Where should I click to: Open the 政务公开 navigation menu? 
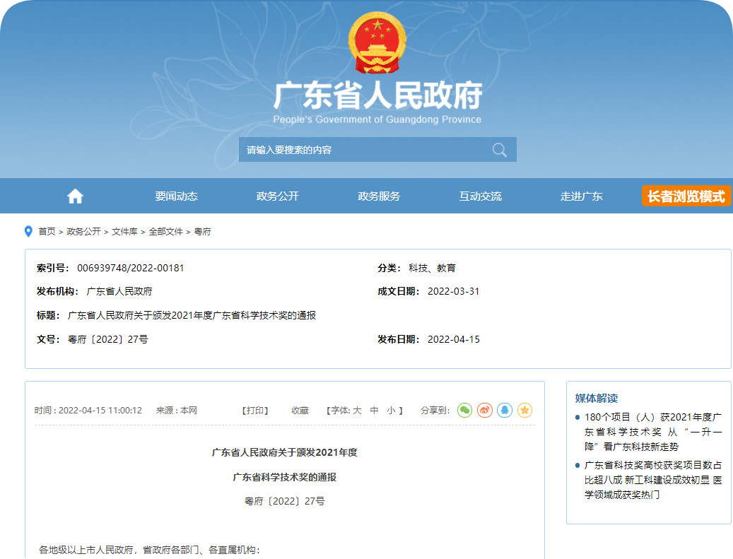[x=277, y=196]
